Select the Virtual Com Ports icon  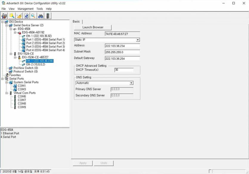[11, 93]
